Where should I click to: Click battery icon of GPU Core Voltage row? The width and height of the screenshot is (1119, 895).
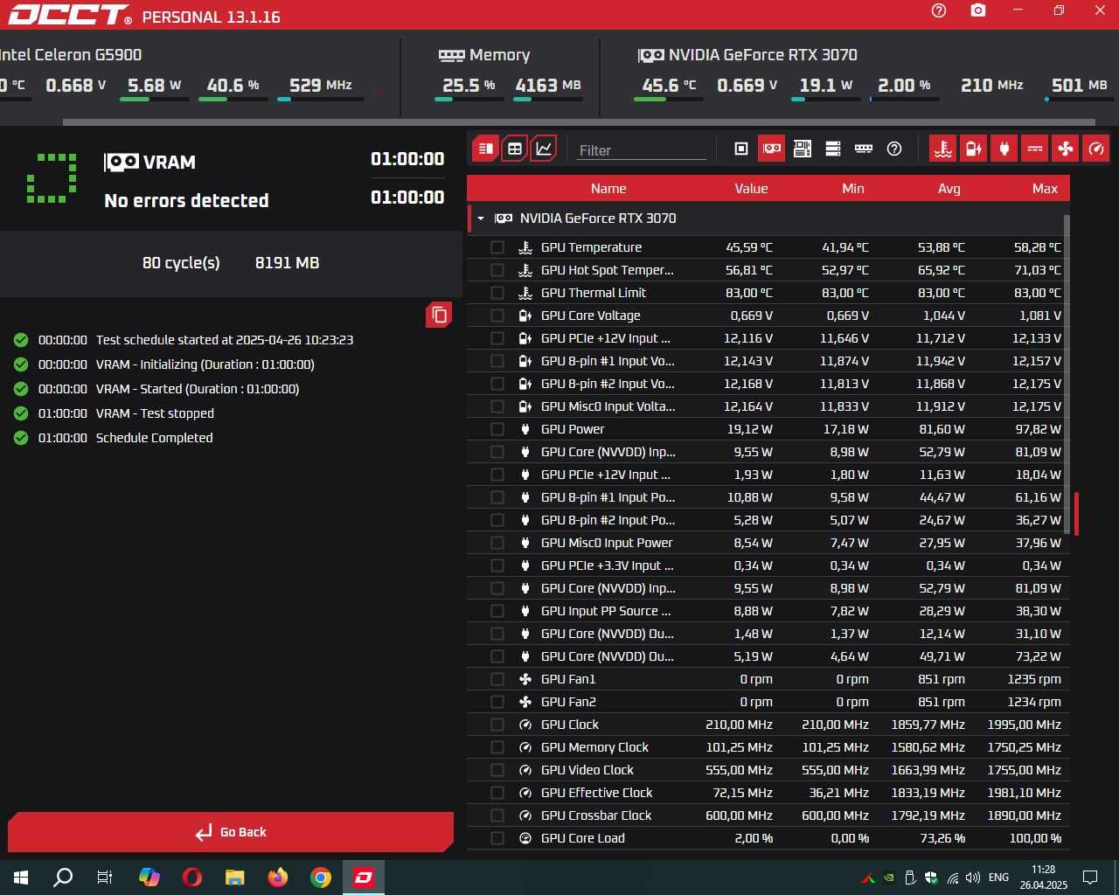(x=525, y=316)
